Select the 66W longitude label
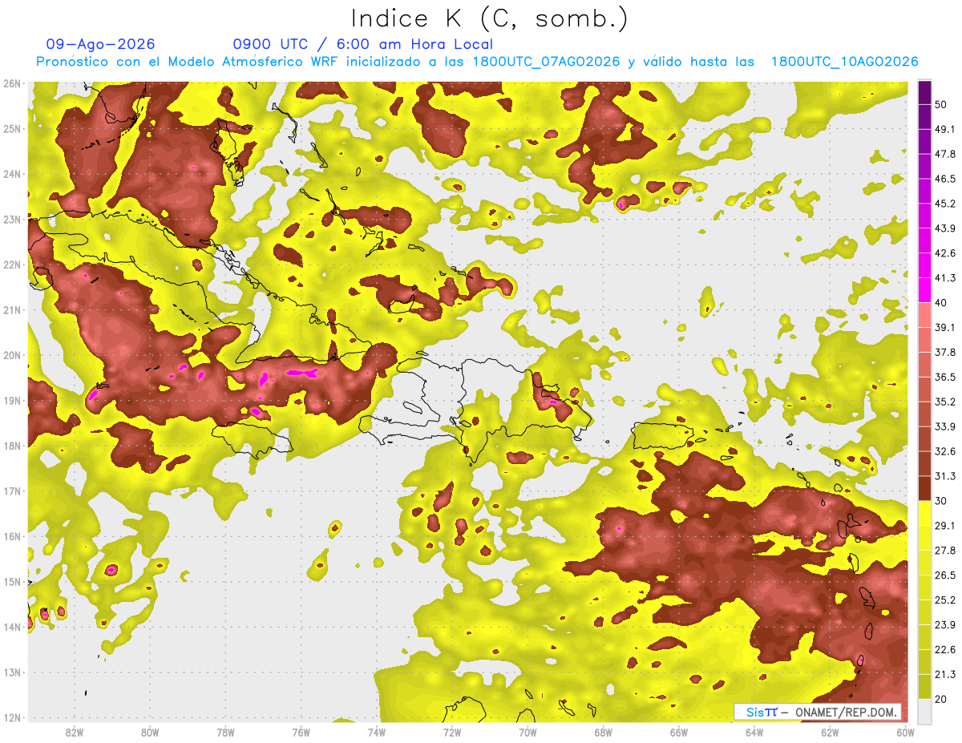This screenshot has width=962, height=743. (678, 732)
